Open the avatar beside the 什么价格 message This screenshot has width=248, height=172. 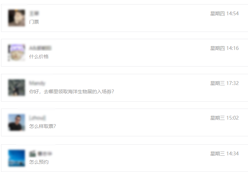[17, 53]
